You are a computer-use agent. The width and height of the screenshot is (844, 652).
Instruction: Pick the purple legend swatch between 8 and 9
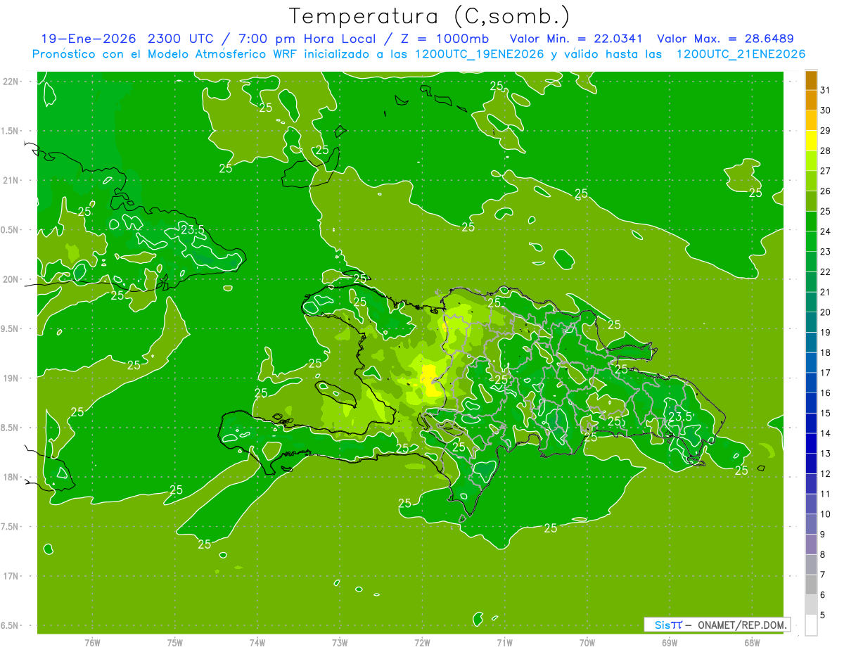point(811,544)
